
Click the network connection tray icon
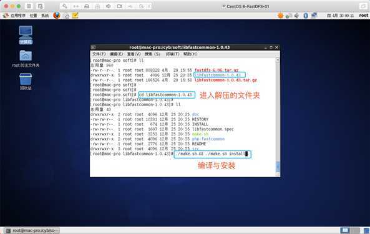click(x=314, y=16)
